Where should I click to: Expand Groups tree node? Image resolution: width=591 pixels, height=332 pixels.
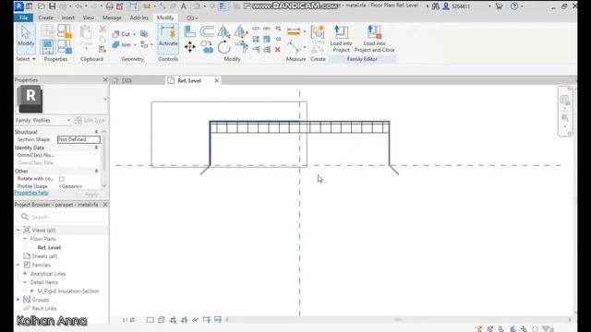(x=18, y=300)
